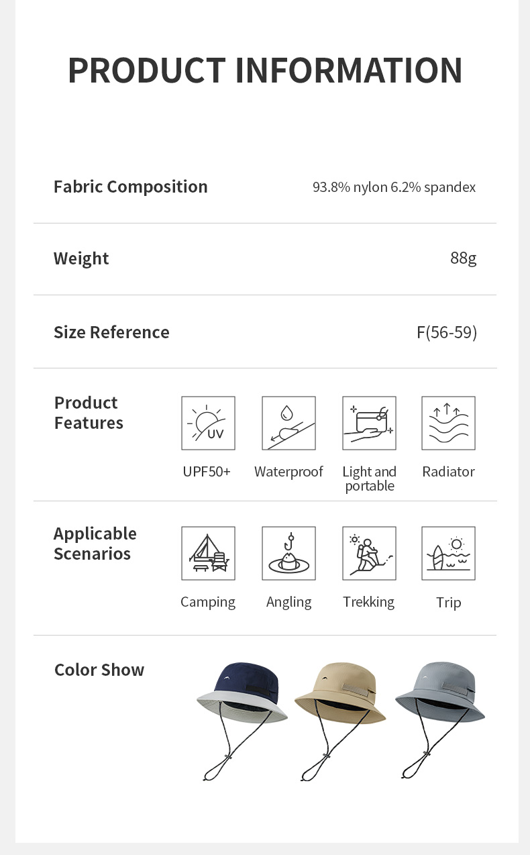Image resolution: width=530 pixels, height=855 pixels.
Task: Click the Product Features label
Action: pos(89,413)
